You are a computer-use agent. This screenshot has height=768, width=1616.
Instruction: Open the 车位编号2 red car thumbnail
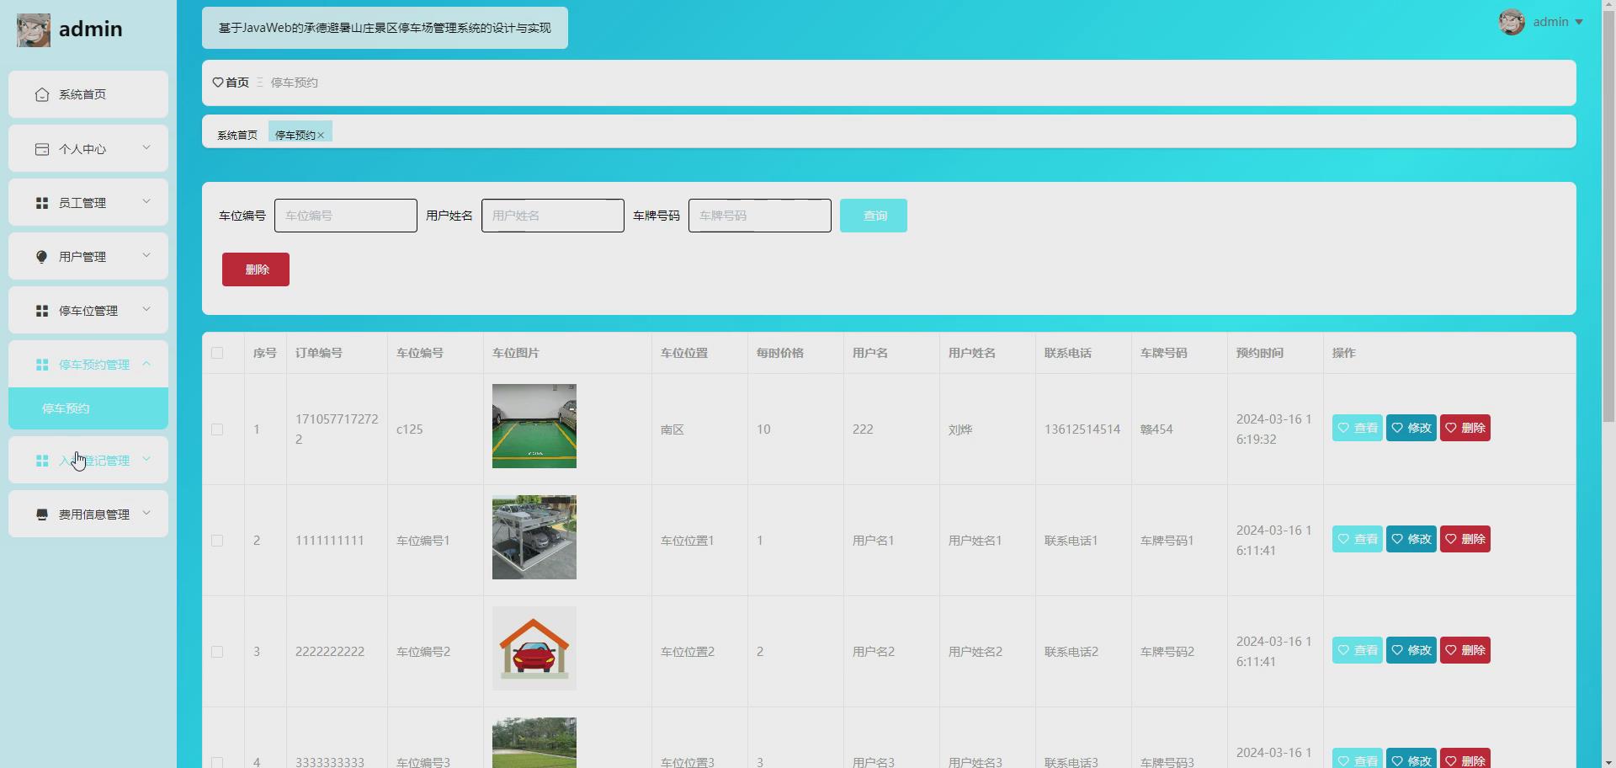click(534, 648)
